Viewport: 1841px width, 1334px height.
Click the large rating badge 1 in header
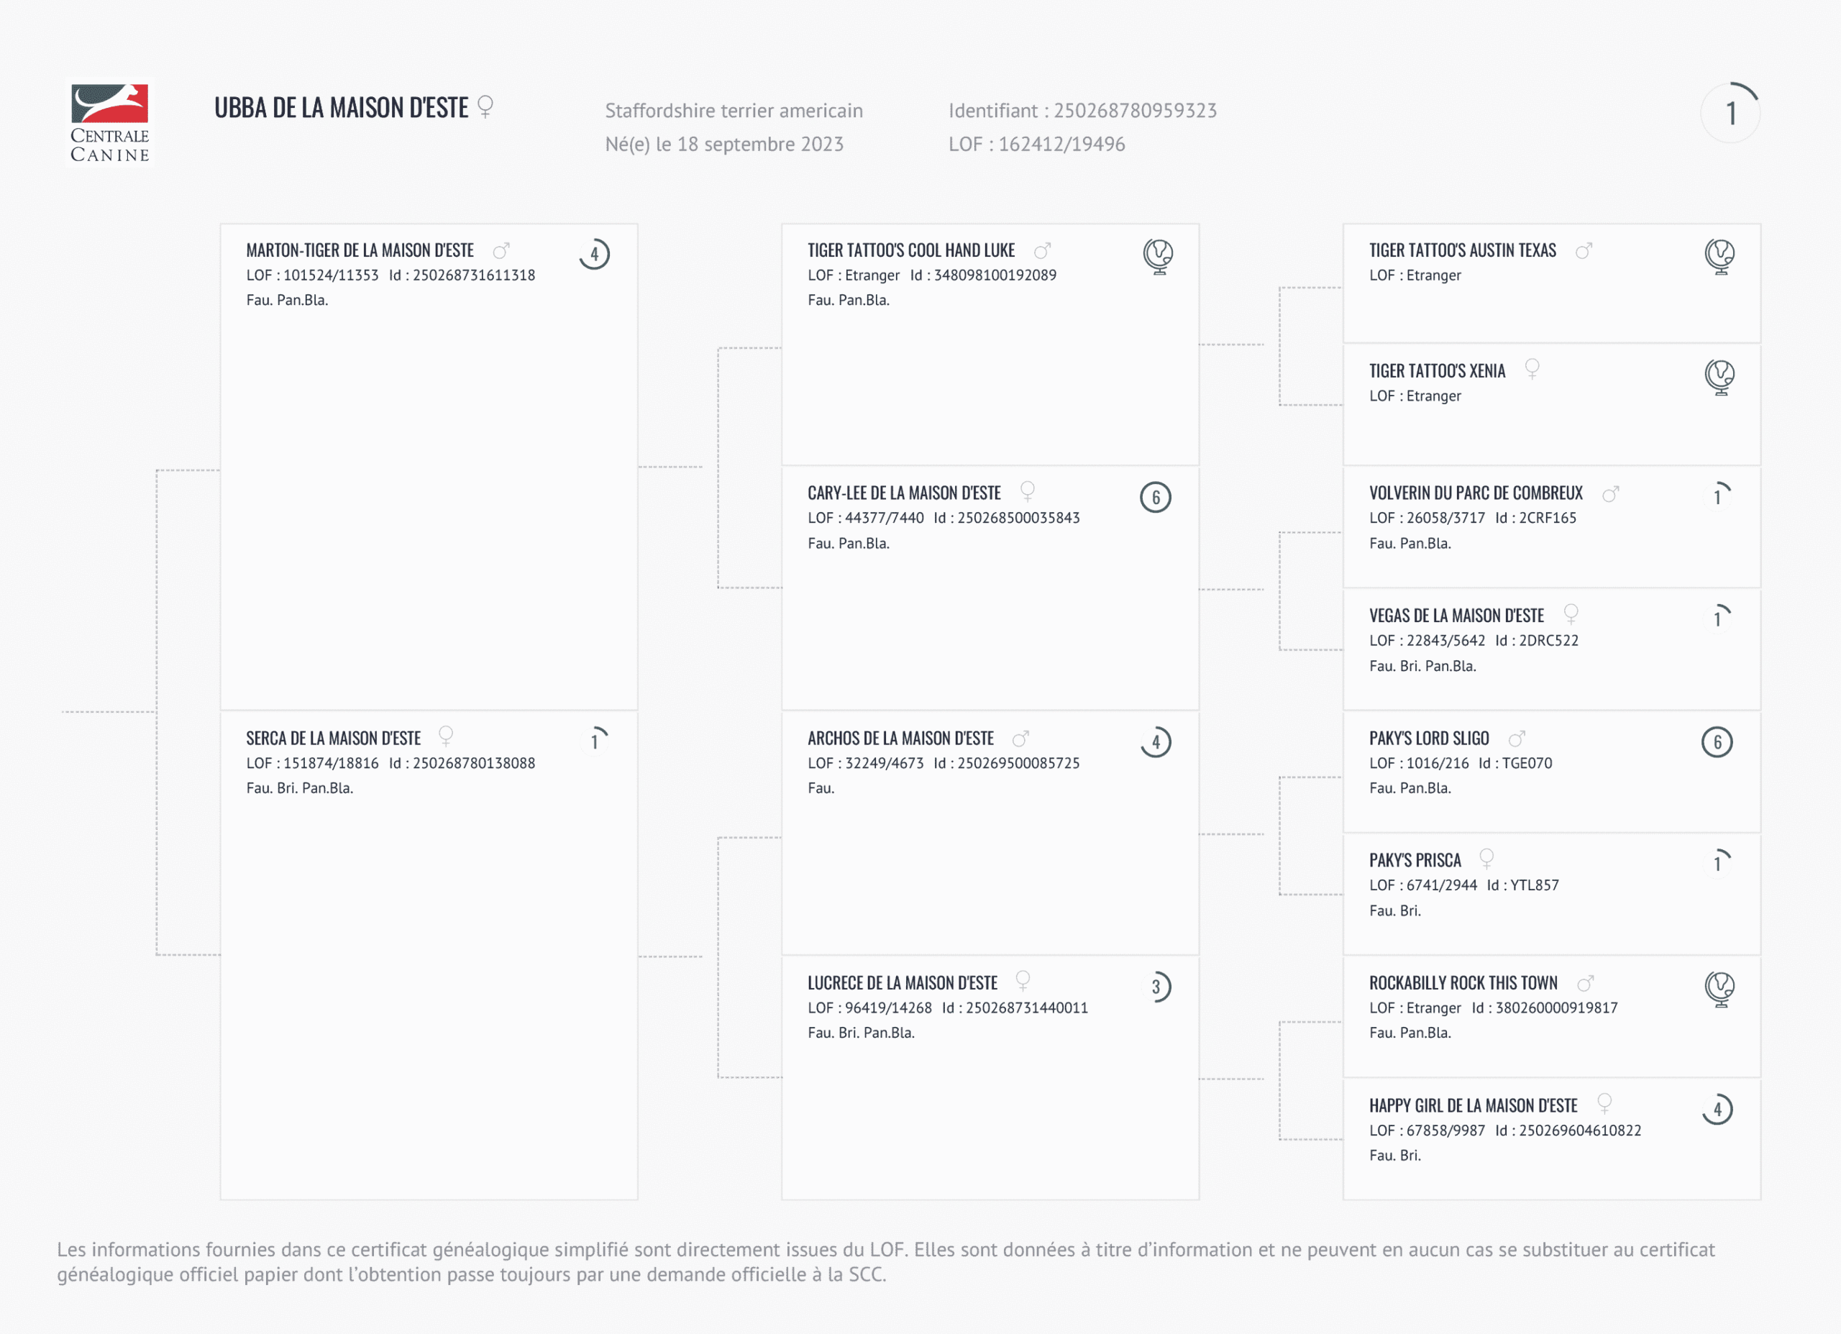point(1730,113)
